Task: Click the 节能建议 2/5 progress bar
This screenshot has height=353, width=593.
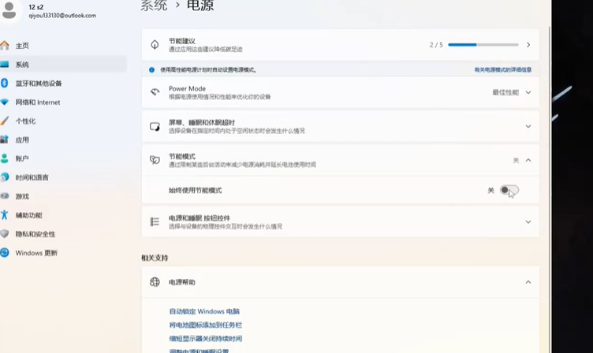Action: click(483, 45)
